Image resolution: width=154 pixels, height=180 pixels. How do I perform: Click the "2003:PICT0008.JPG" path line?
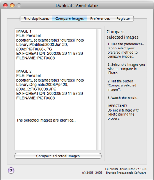(34, 49)
